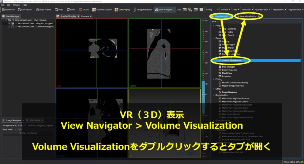This screenshot has height=164, width=304.
Task: Switch to Standard Display layout
Action: (x=102, y=10)
